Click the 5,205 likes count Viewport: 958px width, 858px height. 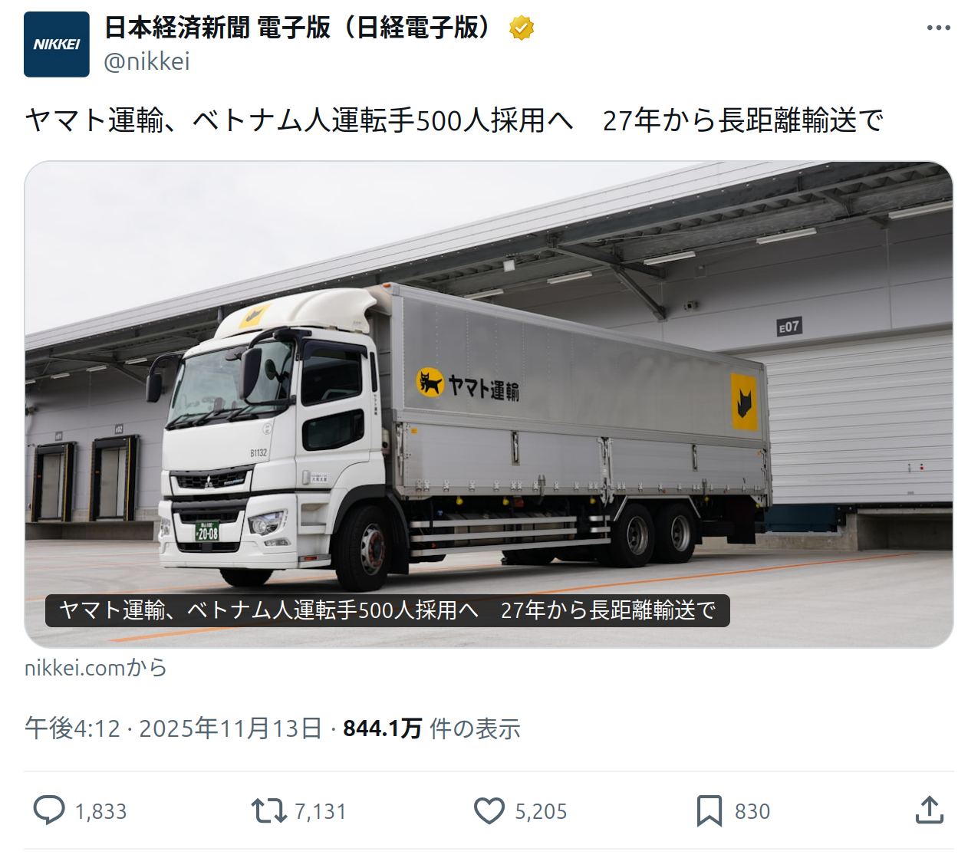[542, 811]
